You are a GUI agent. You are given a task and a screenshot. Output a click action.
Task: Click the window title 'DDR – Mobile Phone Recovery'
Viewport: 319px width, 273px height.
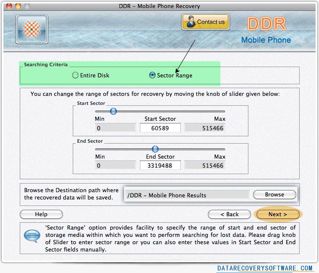coord(159,6)
